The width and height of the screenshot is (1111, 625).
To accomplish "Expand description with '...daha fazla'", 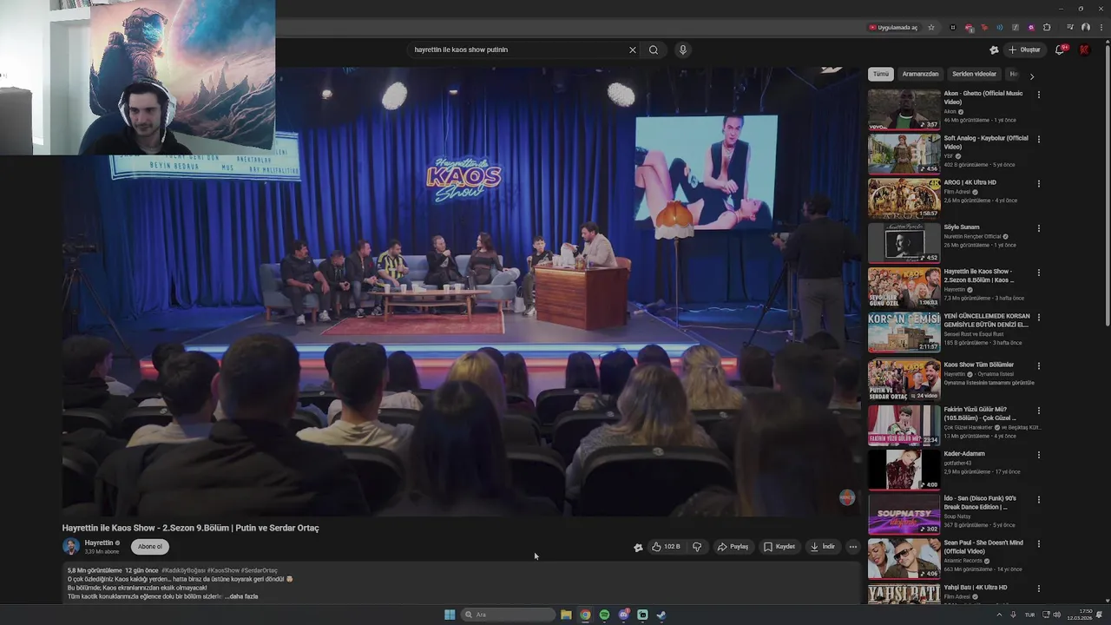I will click(243, 596).
